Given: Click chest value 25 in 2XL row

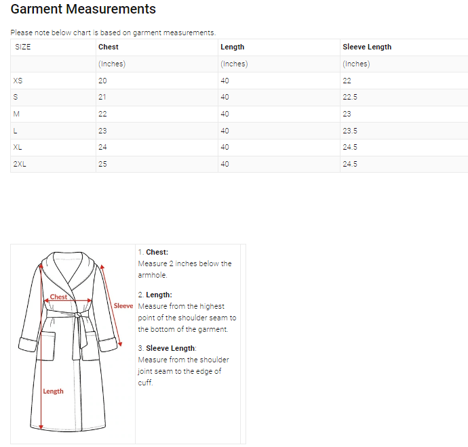Looking at the screenshot, I should (102, 164).
